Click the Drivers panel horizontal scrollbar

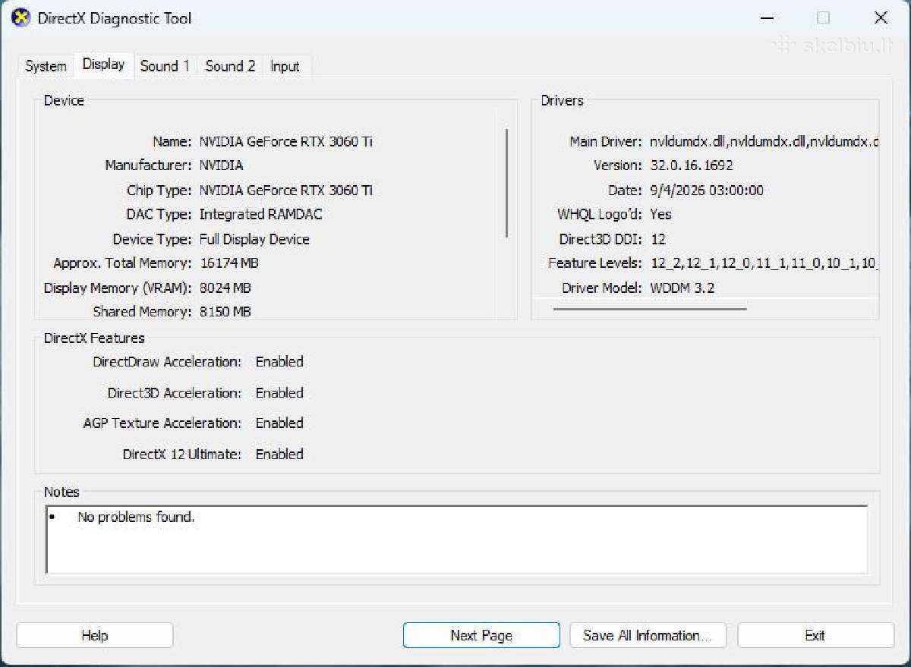(x=650, y=309)
